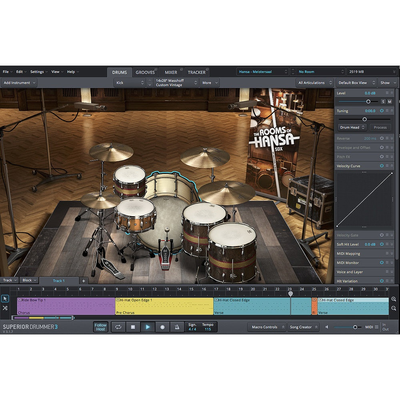The height and width of the screenshot is (400, 400).
Task: Click the Add Instrument button
Action: [19, 83]
